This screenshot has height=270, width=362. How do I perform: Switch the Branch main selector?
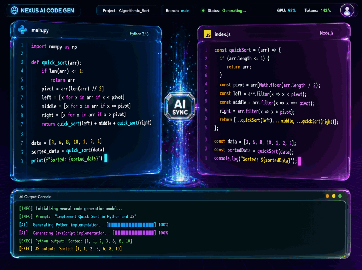(x=177, y=11)
